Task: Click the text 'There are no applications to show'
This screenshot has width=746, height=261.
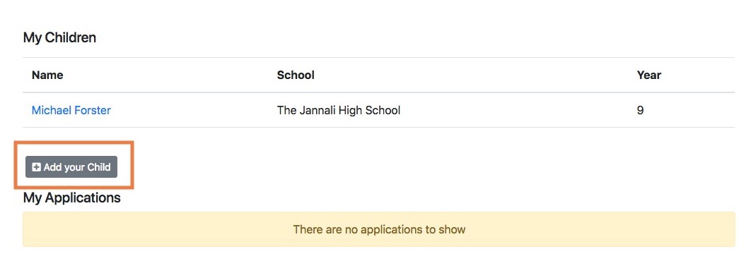Action: tap(379, 230)
